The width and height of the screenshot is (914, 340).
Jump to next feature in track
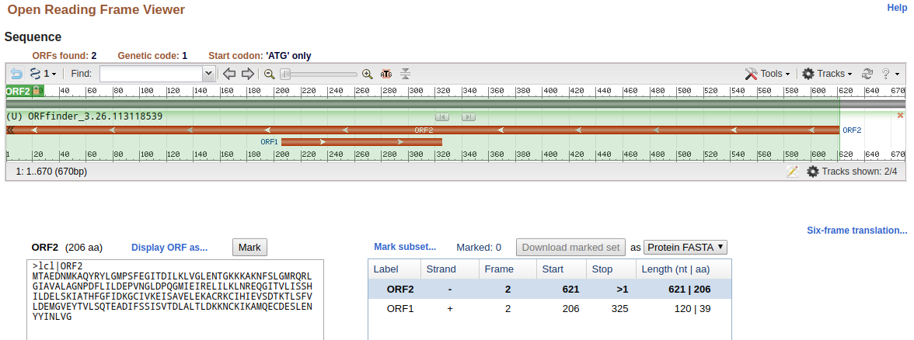point(469,117)
